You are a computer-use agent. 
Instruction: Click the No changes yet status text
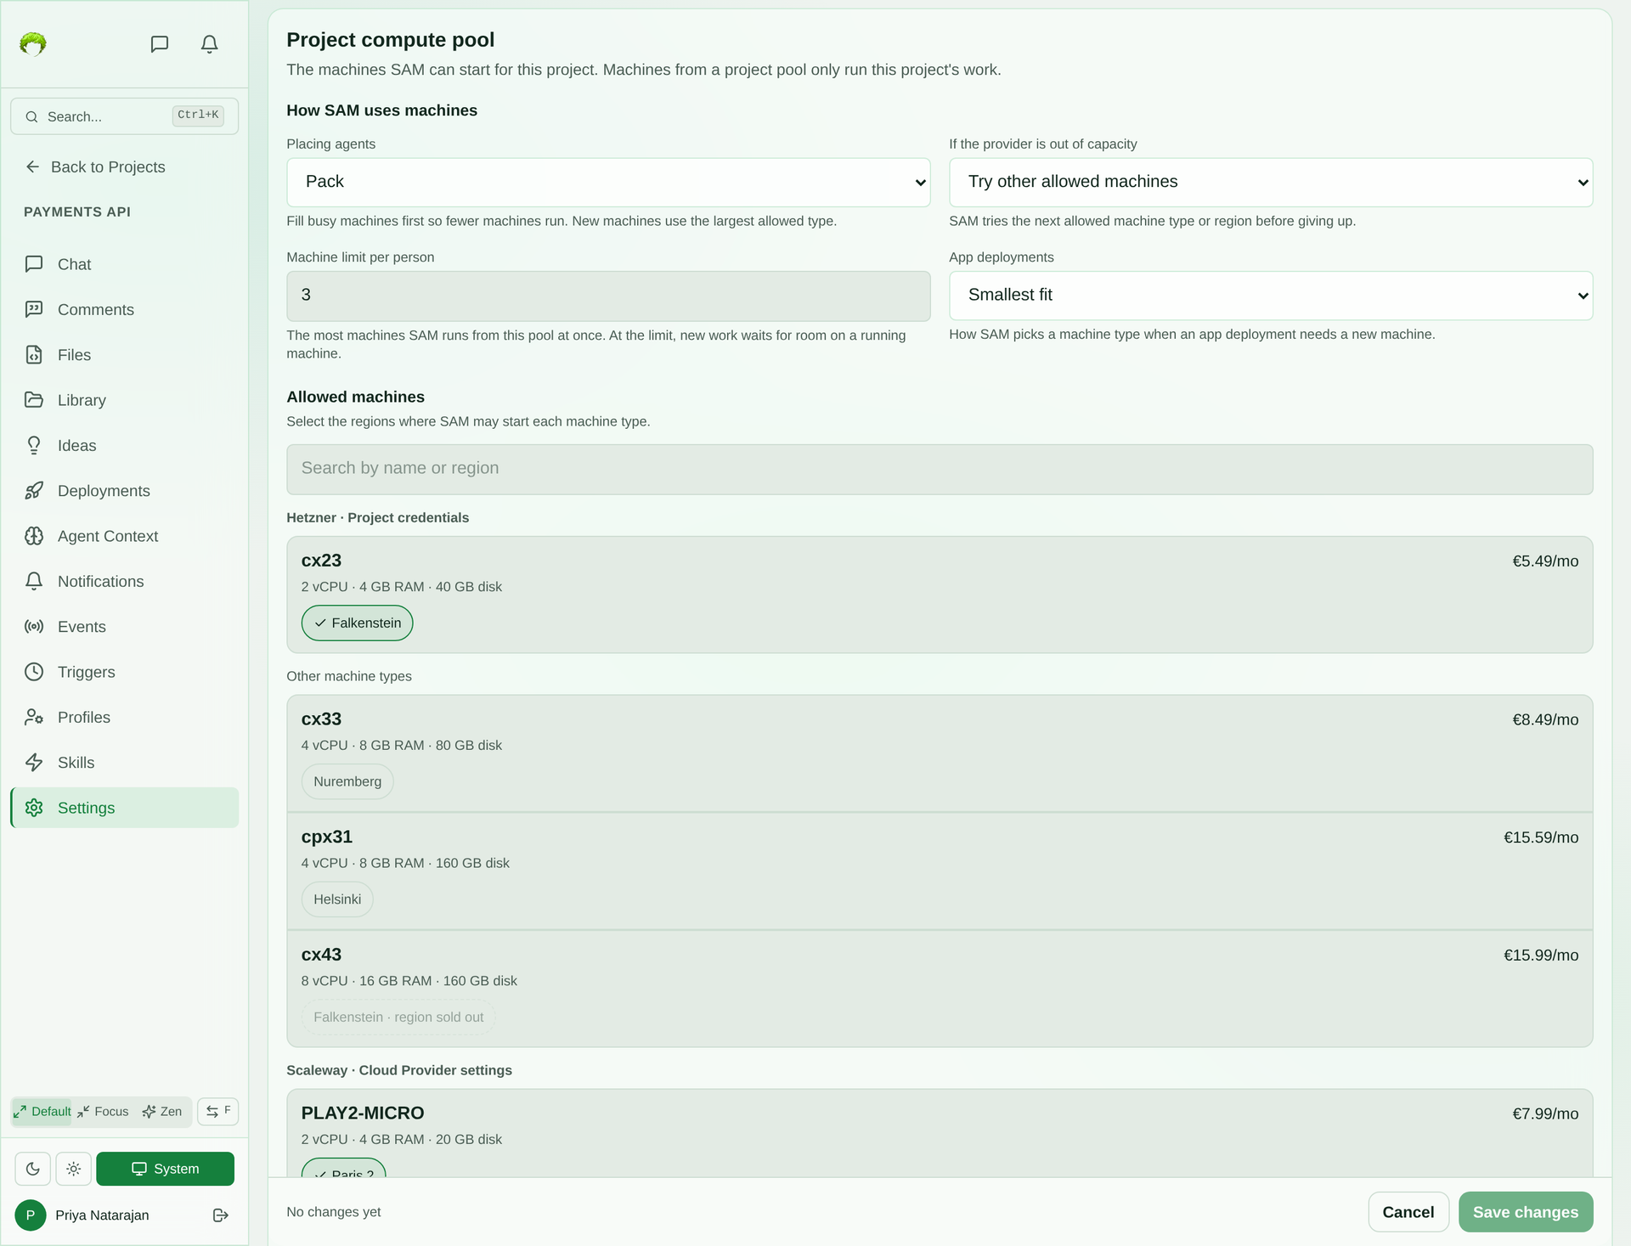tap(334, 1212)
